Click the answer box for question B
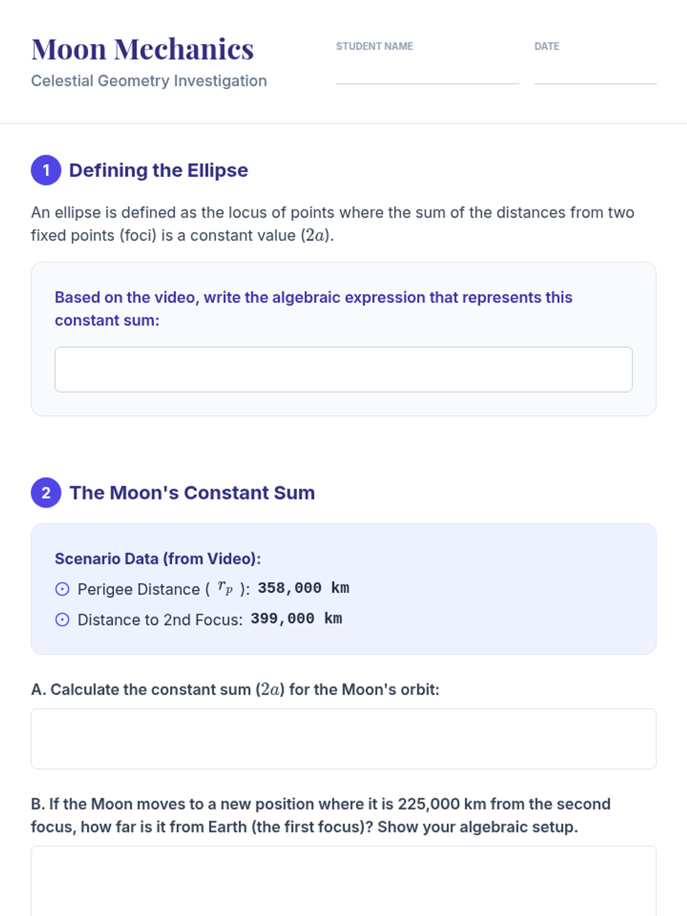The height and width of the screenshot is (916, 687). click(x=343, y=881)
